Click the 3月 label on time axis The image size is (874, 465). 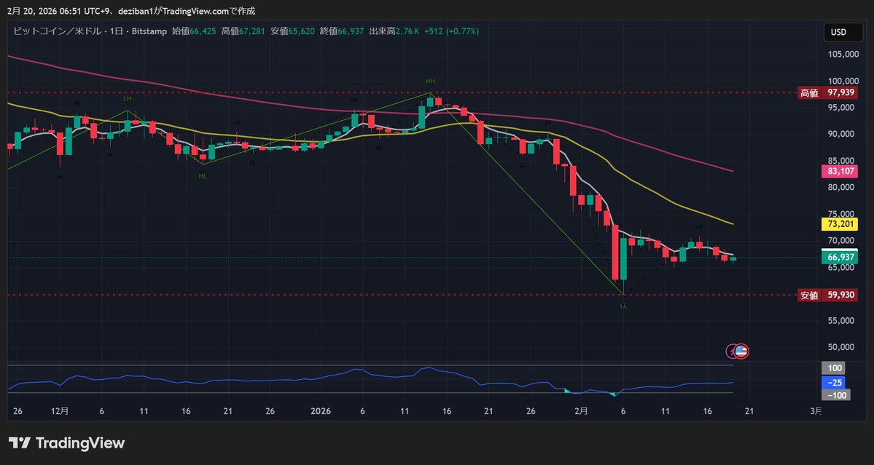point(816,411)
